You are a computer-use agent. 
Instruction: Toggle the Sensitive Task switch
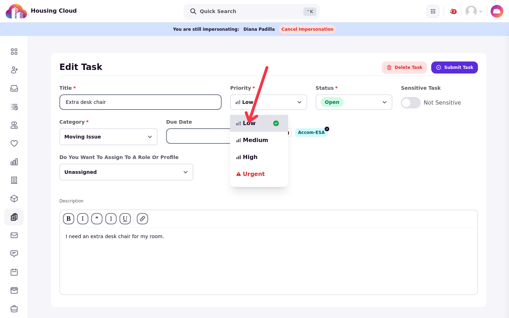coord(411,103)
